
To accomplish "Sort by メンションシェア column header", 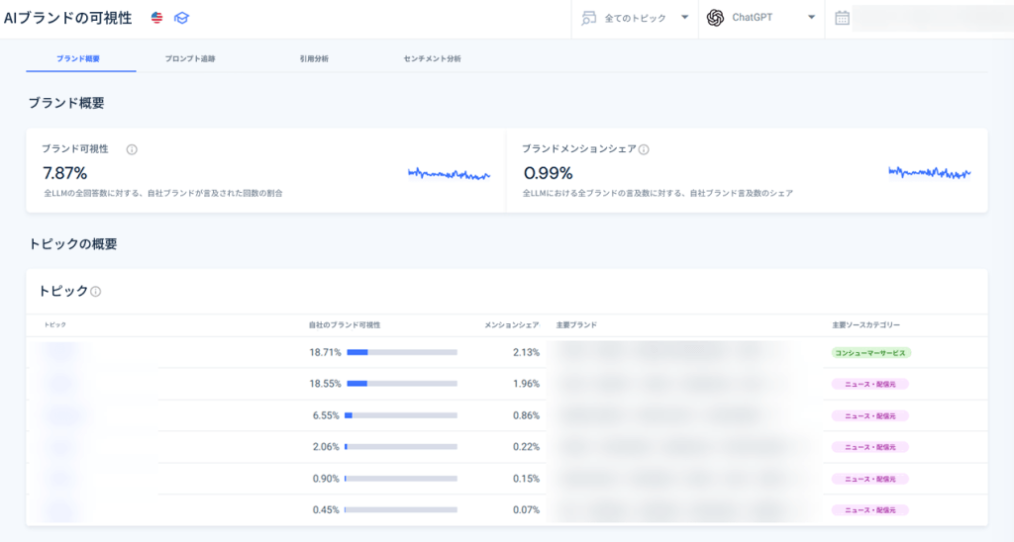I will pyautogui.click(x=512, y=325).
